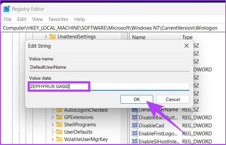Select the VolatileUserMgrKey key label
Image resolution: width=226 pixels, height=145 pixels.
click(x=86, y=139)
